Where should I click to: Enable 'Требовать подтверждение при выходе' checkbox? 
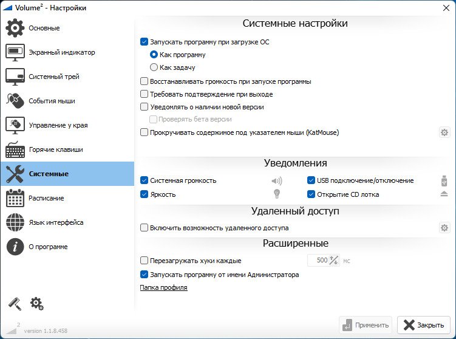pyautogui.click(x=145, y=94)
